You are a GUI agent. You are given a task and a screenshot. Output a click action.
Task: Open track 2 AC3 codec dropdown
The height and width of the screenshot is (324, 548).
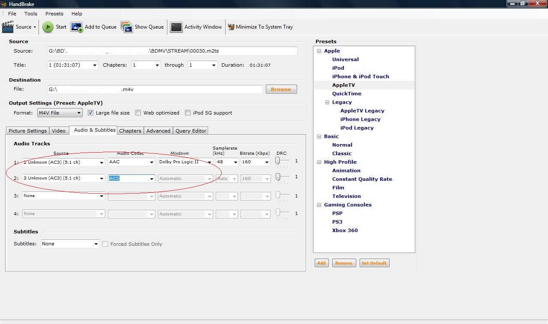(x=131, y=178)
